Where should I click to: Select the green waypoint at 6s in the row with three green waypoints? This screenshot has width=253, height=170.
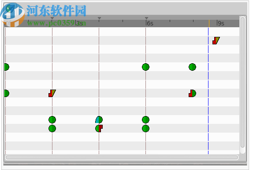[x=146, y=67]
